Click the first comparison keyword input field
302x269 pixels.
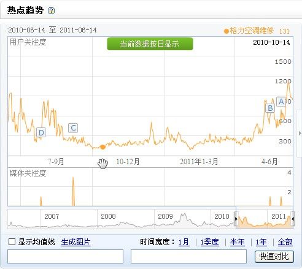65,256
